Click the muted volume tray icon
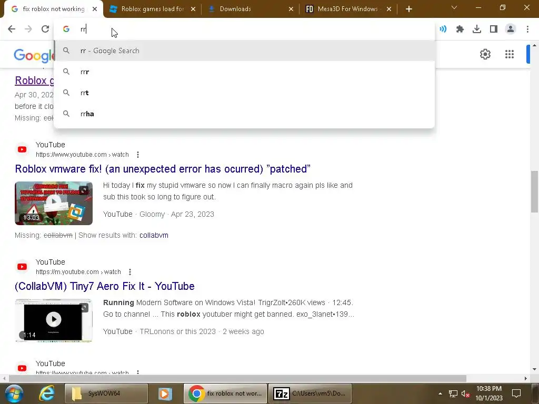 pyautogui.click(x=466, y=393)
